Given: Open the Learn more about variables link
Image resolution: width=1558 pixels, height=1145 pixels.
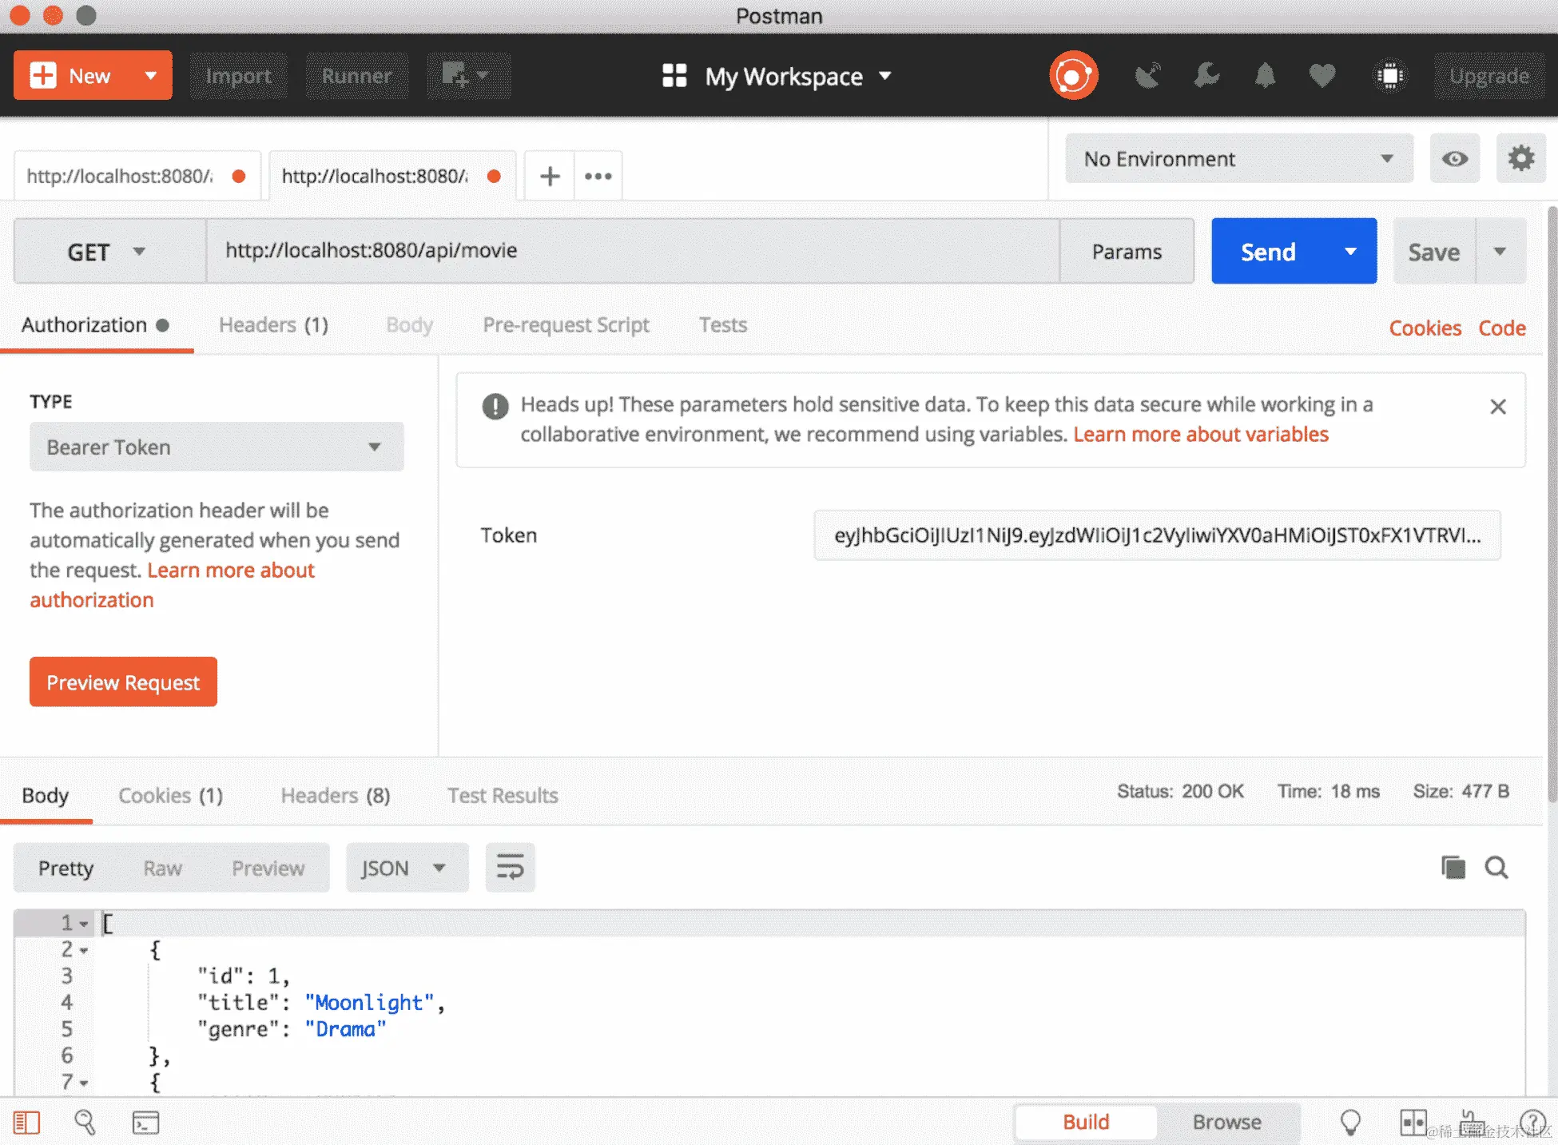Looking at the screenshot, I should [1200, 435].
